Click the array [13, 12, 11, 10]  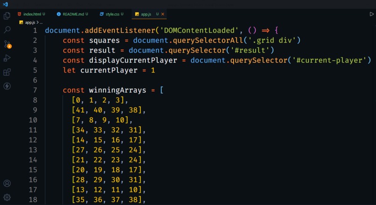tap(107, 190)
